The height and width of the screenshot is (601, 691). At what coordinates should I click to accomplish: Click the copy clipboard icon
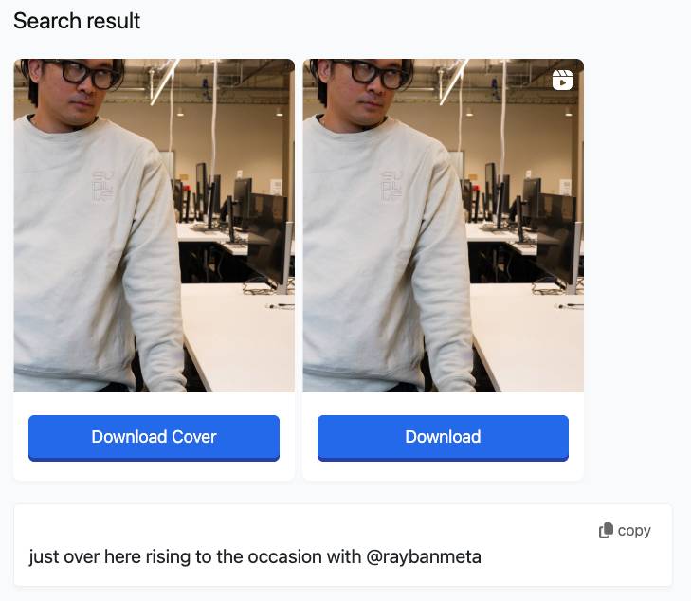pos(606,531)
